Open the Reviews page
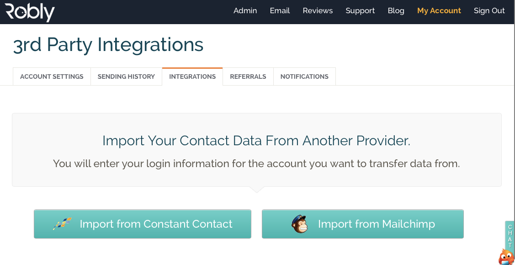 coord(317,10)
